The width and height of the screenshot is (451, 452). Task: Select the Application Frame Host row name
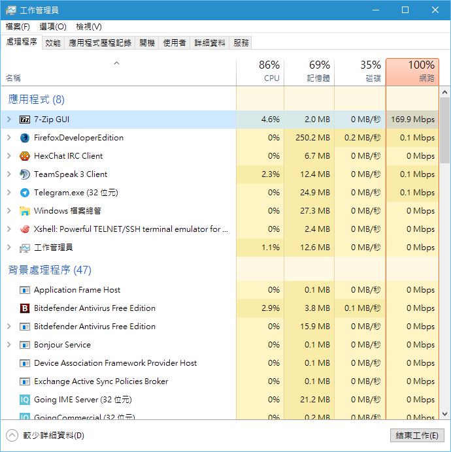77,290
